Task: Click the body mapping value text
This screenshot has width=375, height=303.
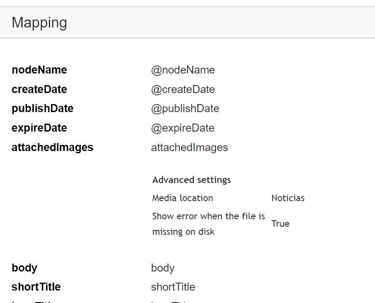Action: click(x=162, y=268)
